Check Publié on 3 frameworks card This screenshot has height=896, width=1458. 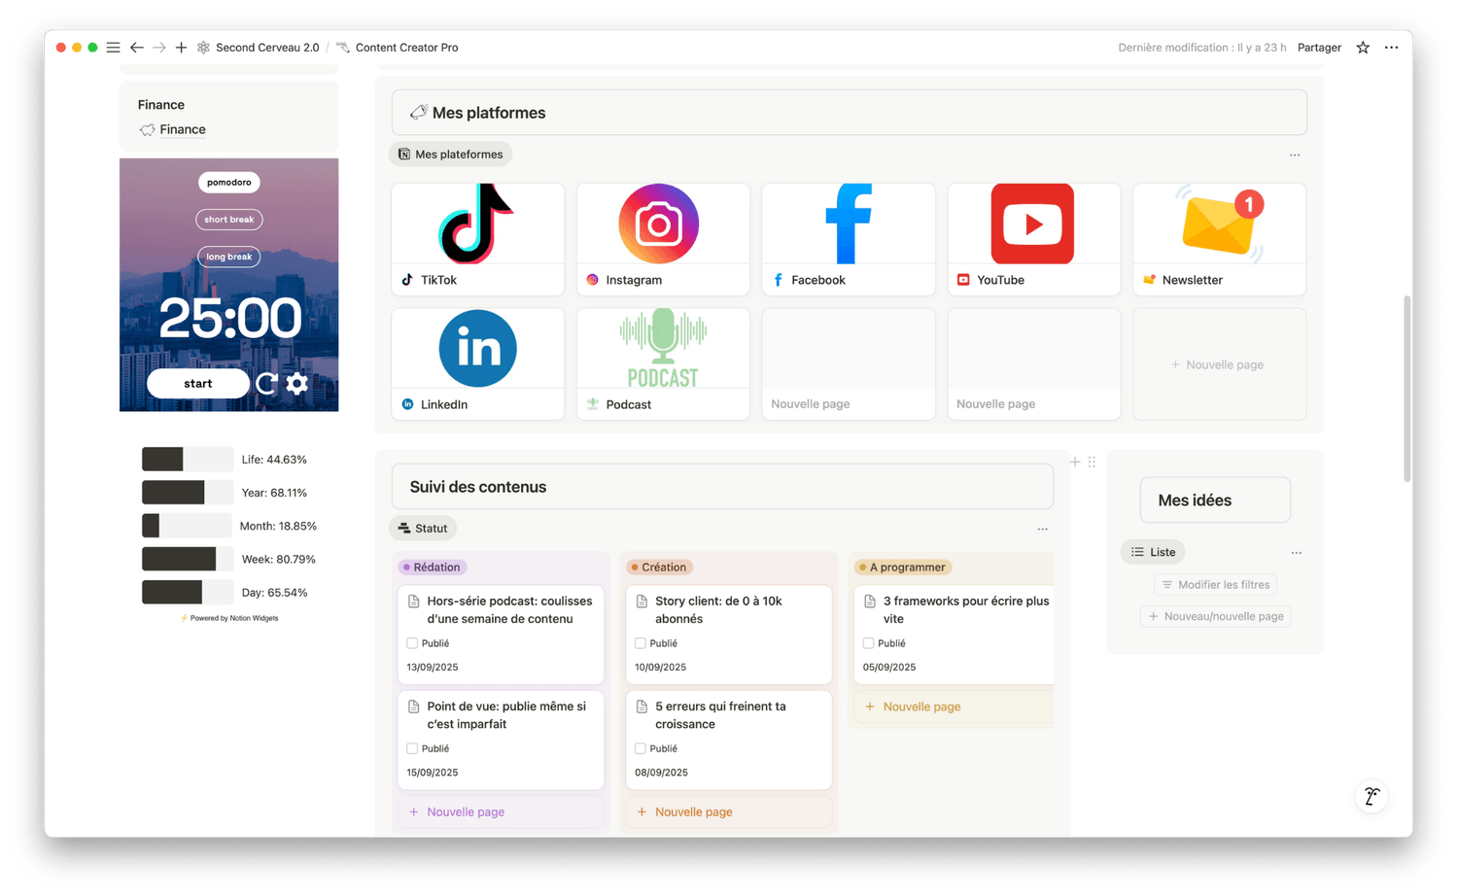tap(868, 643)
